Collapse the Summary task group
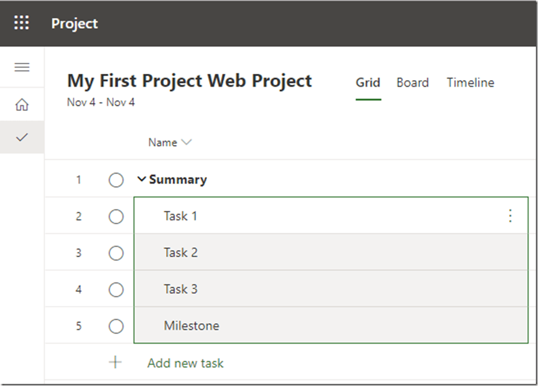The image size is (538, 386). click(x=141, y=179)
